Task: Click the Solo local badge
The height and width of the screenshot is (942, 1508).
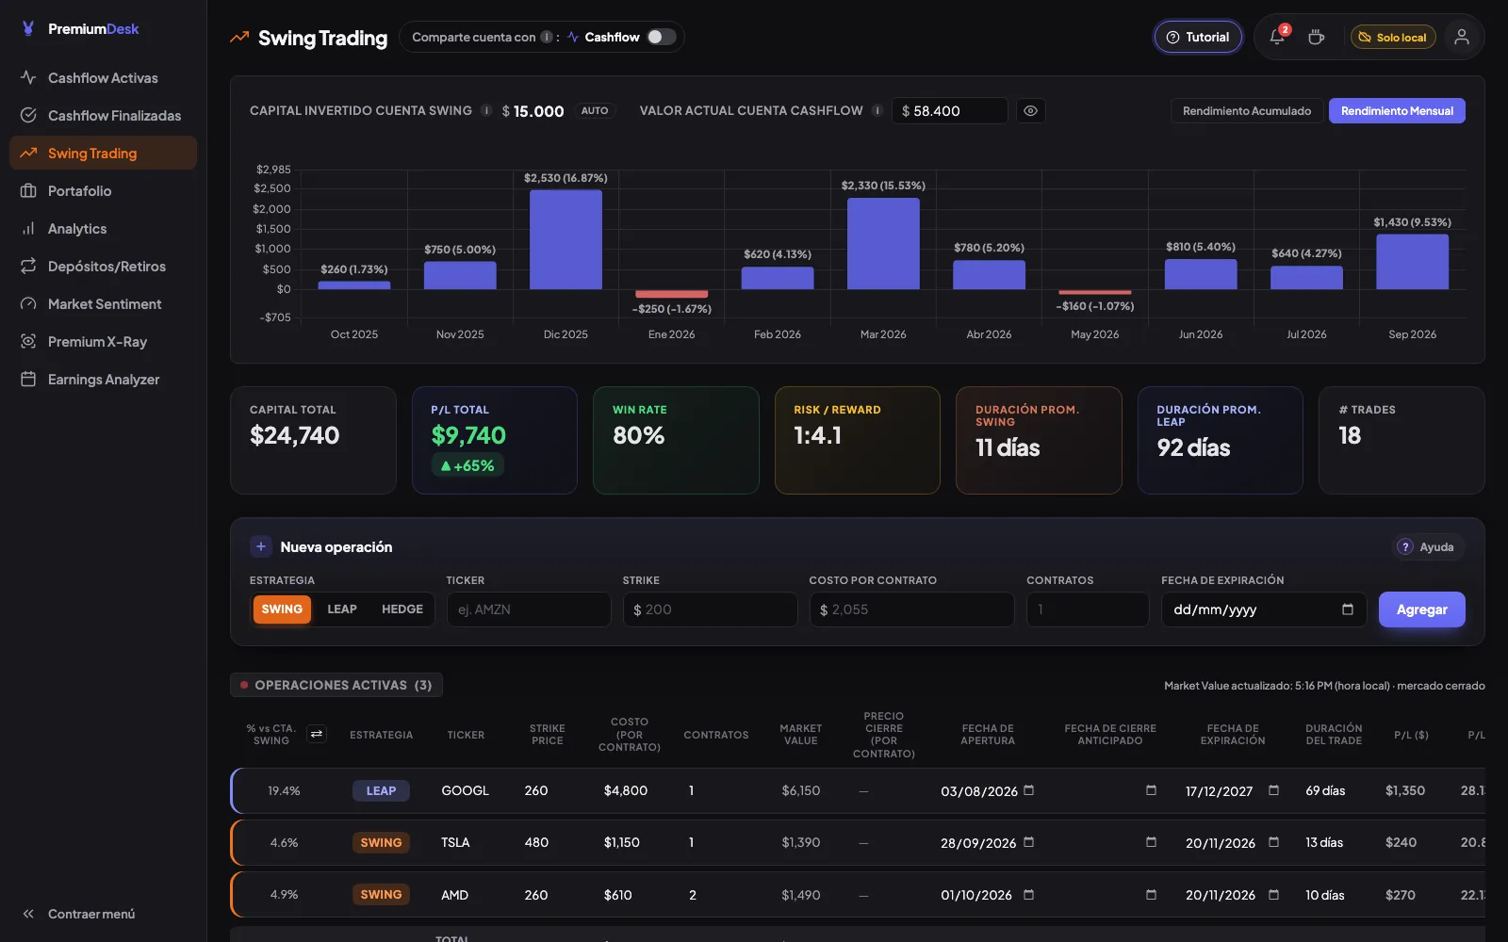Action: pos(1393,37)
